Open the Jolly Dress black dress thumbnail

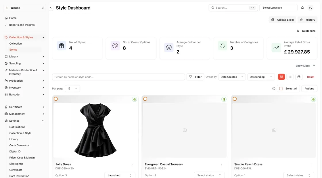[95, 130]
